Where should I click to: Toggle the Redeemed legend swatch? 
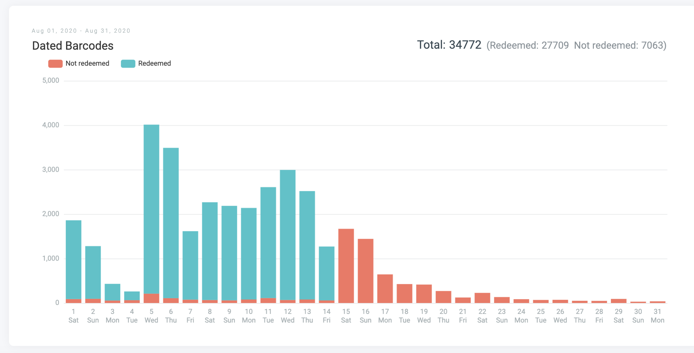tap(128, 63)
